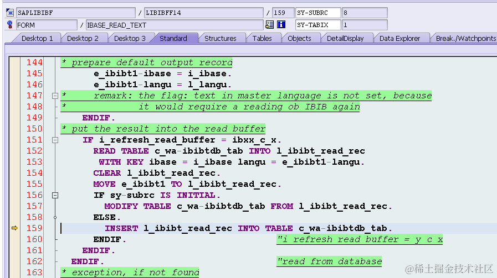Click line number 144 in the gutter
497x278 pixels.
pyautogui.click(x=34, y=62)
